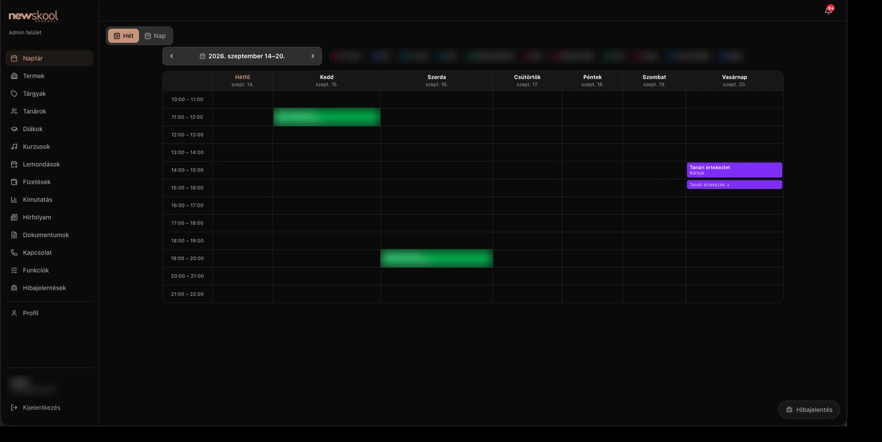Viewport: 882px width, 442px height.
Task: Go to next week with right chevron
Action: pyautogui.click(x=313, y=56)
